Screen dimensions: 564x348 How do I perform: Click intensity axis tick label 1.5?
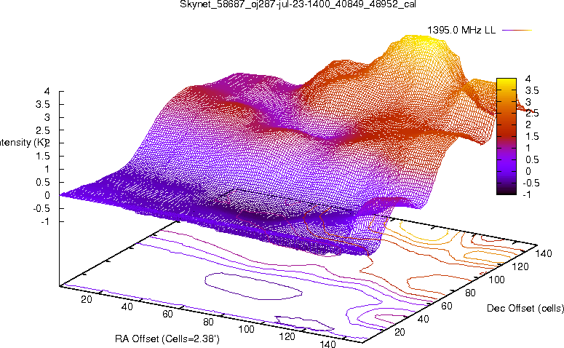(42, 157)
